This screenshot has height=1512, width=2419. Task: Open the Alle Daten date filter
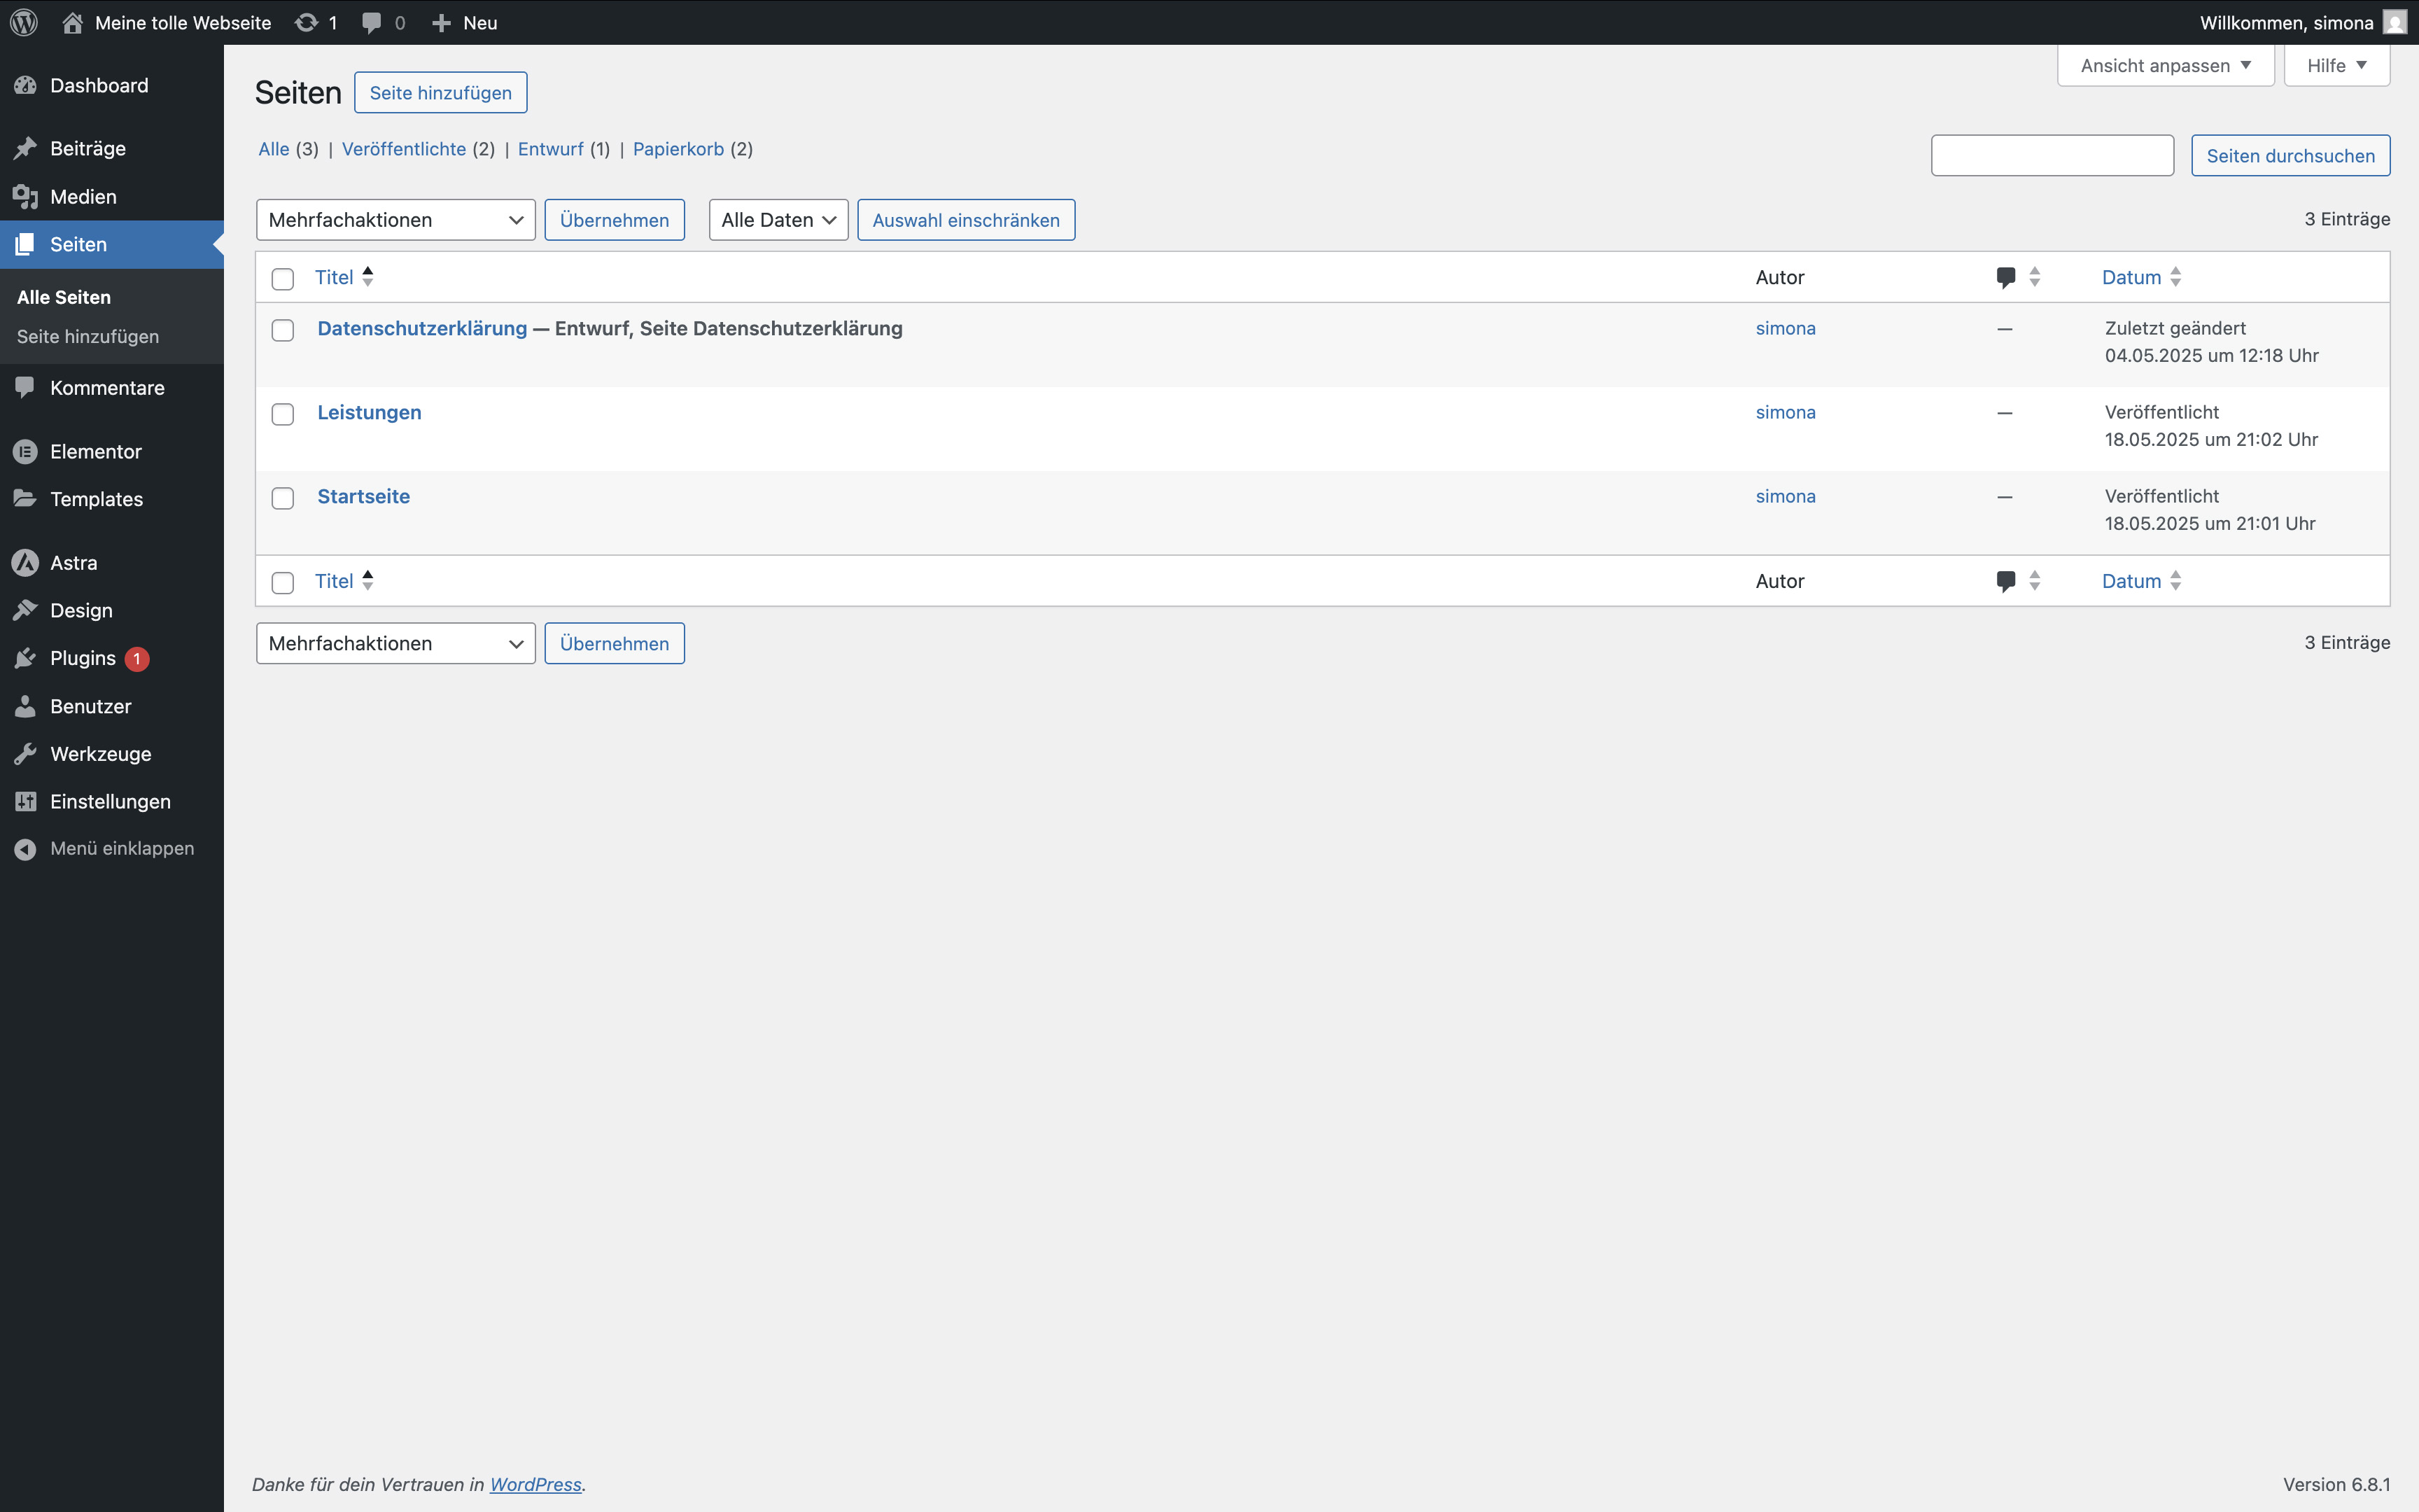(x=778, y=220)
